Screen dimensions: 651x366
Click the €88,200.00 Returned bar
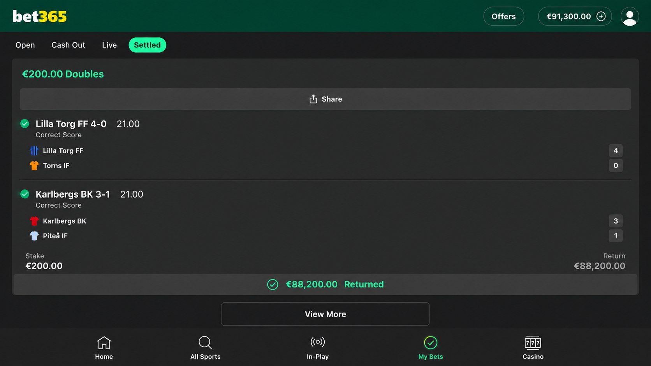tap(325, 284)
